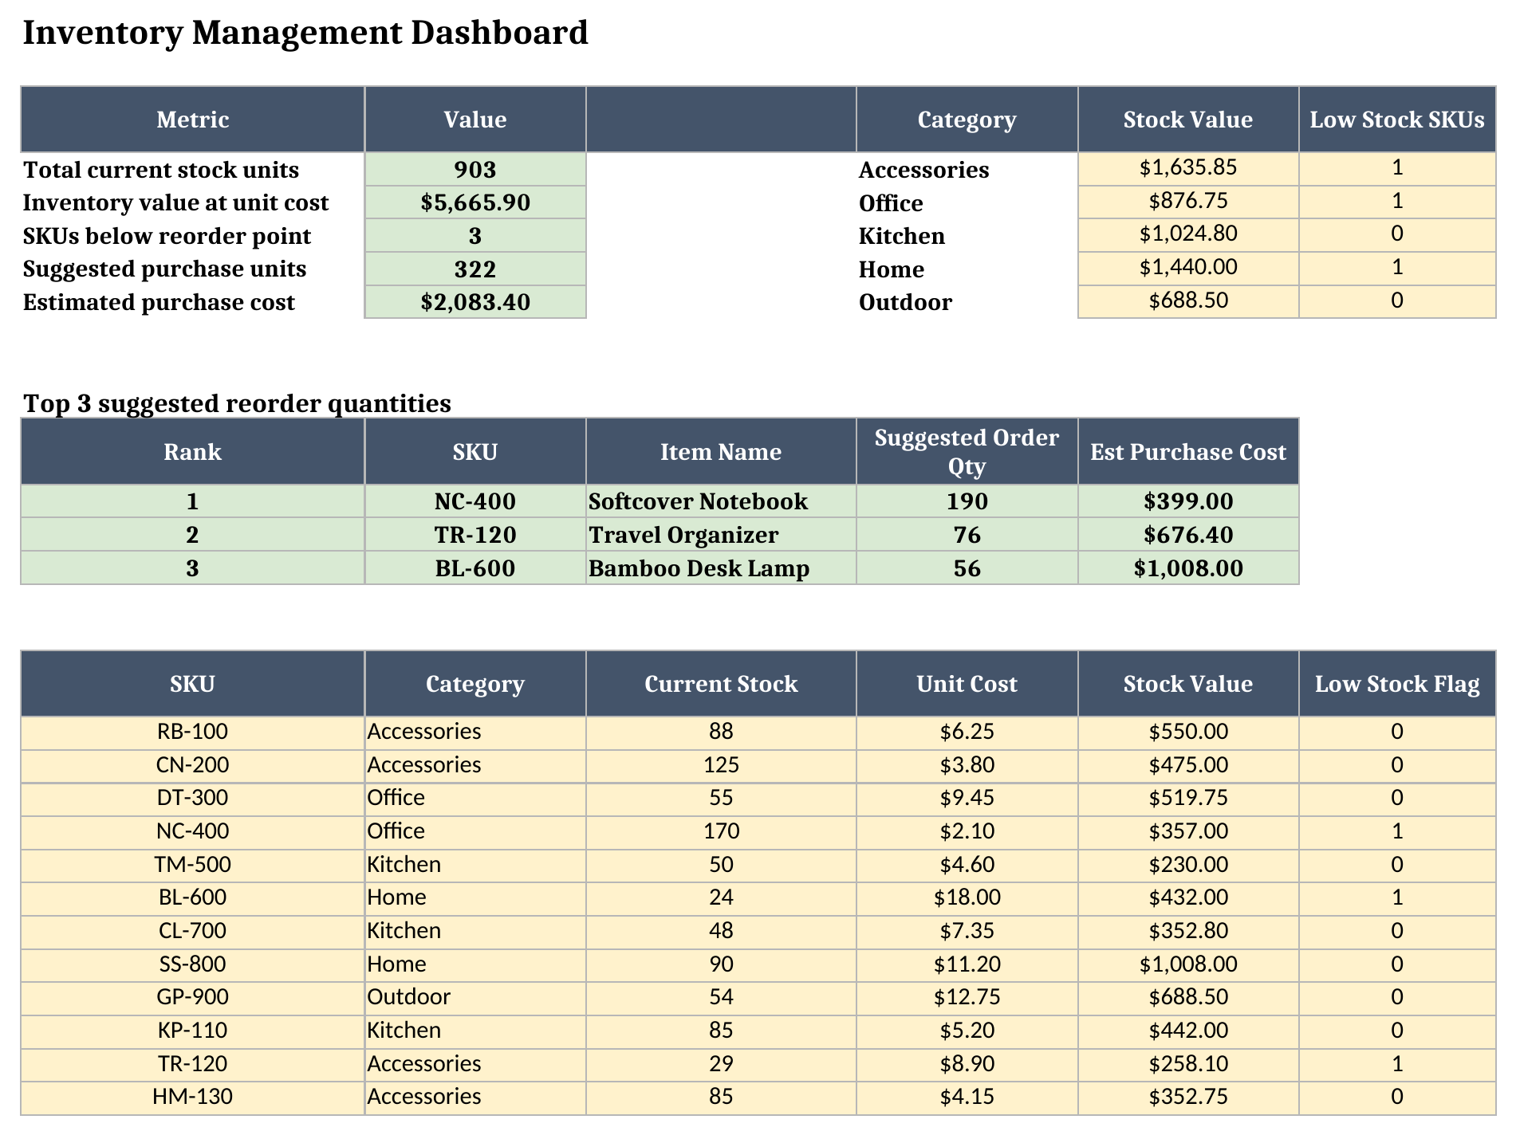The height and width of the screenshot is (1135, 1516).
Task: Select the Value header in summary table
Action: (x=475, y=120)
